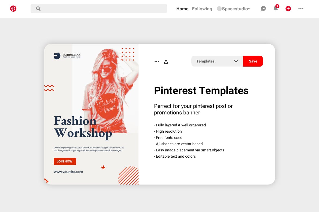This screenshot has width=319, height=212.
Task: Click the Pinterest logo
Action: tap(13, 9)
